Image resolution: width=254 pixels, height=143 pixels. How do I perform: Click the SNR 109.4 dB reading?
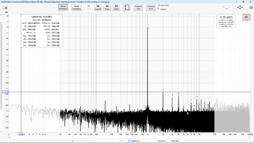pos(29,29)
